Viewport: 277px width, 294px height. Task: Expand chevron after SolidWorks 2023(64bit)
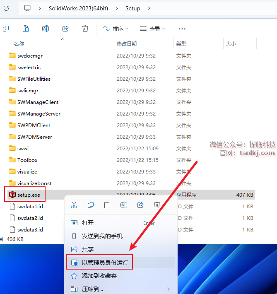pos(117,8)
